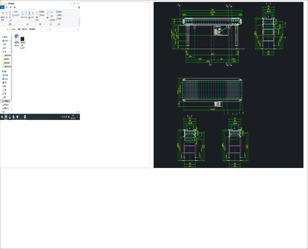
Task: Click the Copy to icon in the Organize group
Action: click(26, 13)
